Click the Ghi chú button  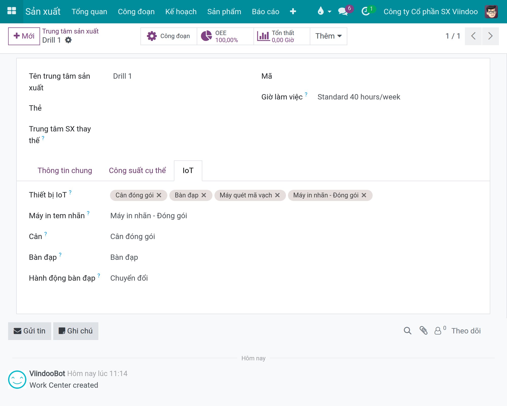point(76,331)
